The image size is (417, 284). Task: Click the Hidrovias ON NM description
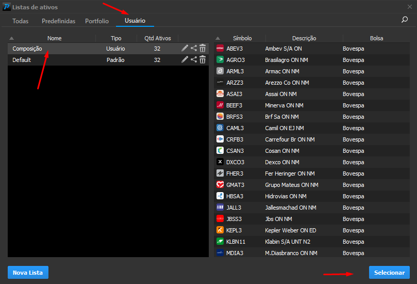[286, 196]
